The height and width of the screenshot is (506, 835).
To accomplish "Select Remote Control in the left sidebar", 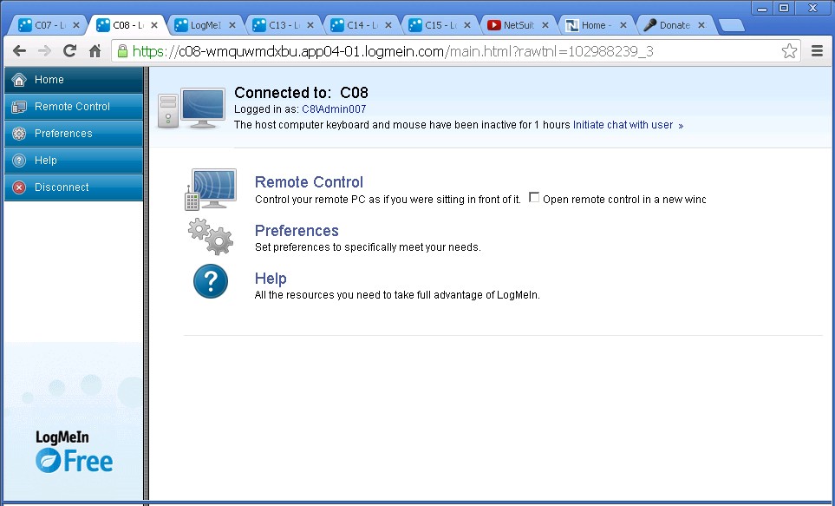I will 74,107.
